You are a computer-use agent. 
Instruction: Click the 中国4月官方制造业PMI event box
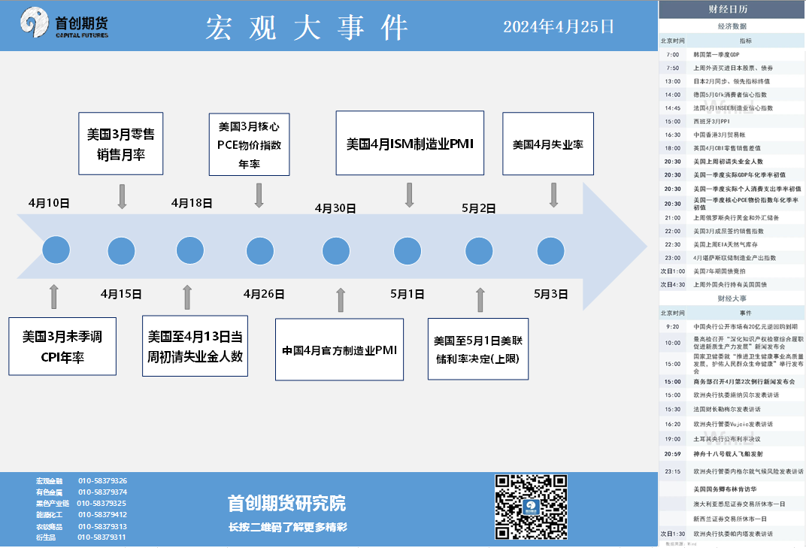(x=339, y=350)
